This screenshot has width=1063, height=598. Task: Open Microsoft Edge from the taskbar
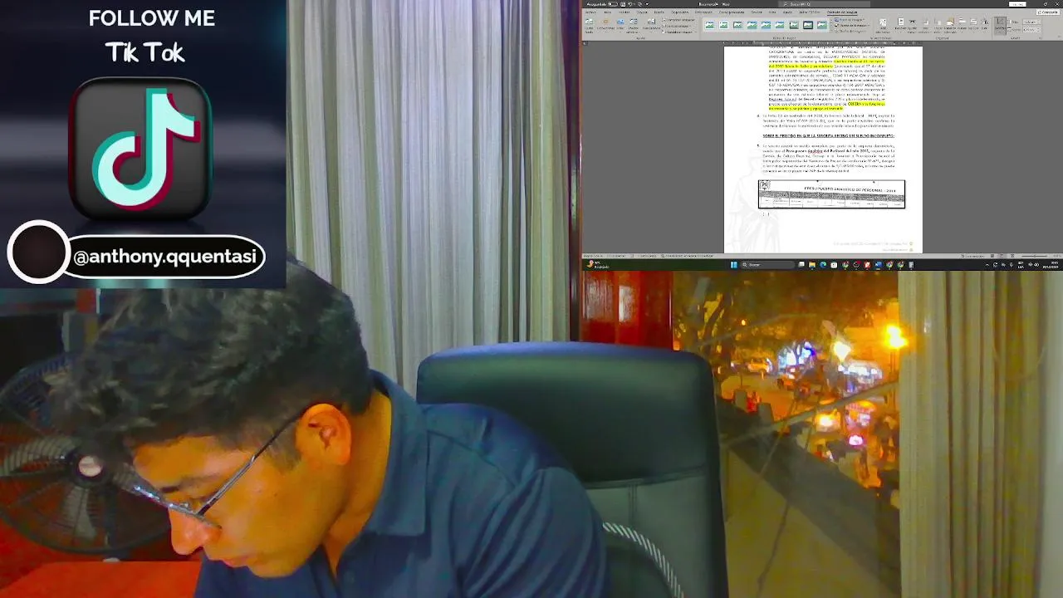point(823,265)
